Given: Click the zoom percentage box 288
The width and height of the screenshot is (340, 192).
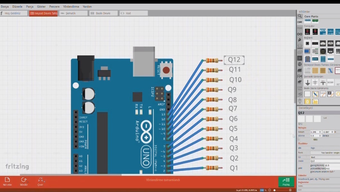Looking at the screenshot, I should 262,190.
